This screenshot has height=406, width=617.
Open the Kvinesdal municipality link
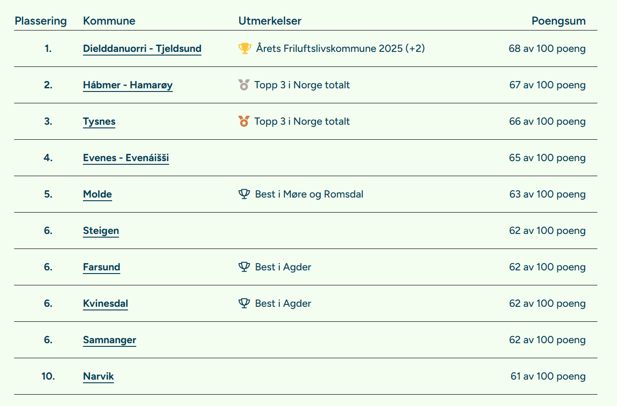pos(105,304)
